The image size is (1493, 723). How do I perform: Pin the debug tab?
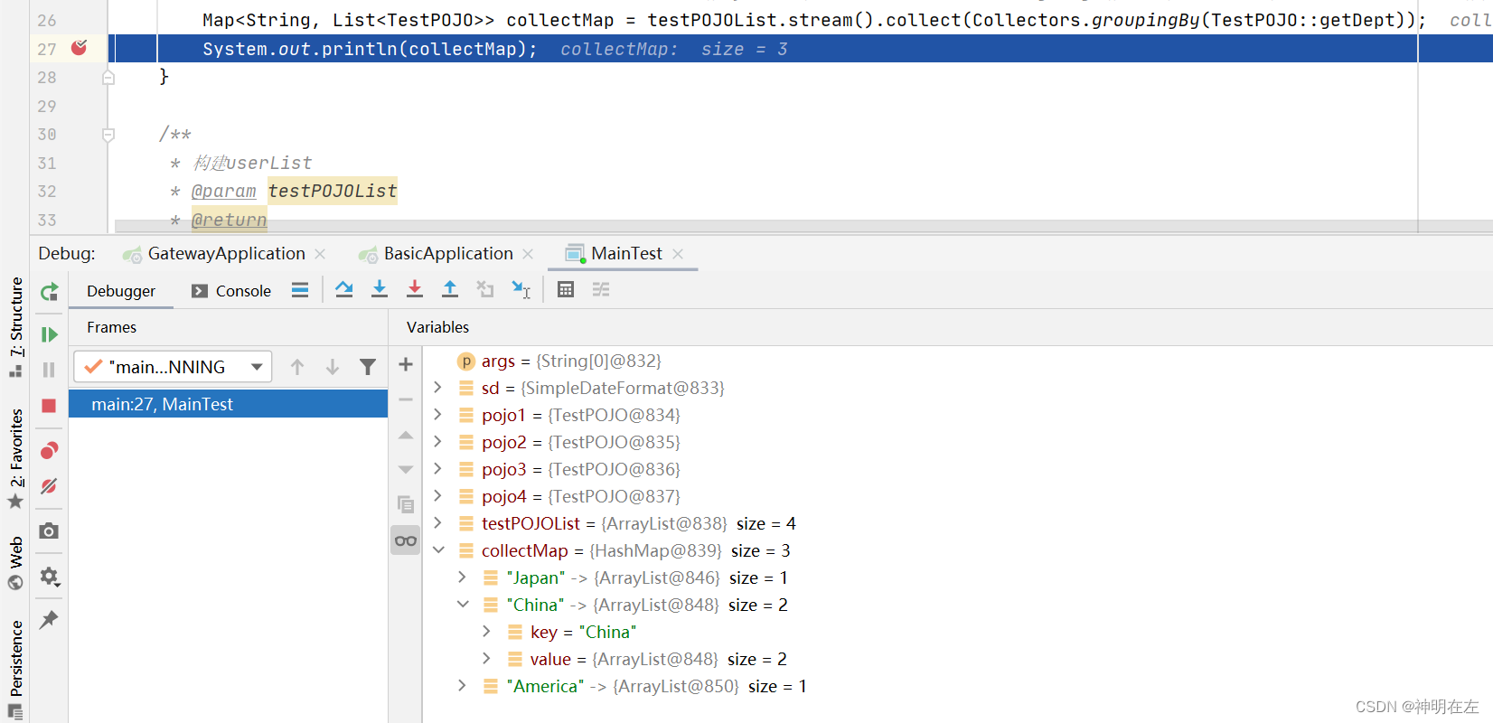tap(50, 619)
